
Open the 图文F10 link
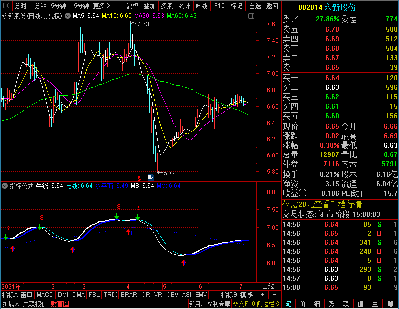(244, 304)
